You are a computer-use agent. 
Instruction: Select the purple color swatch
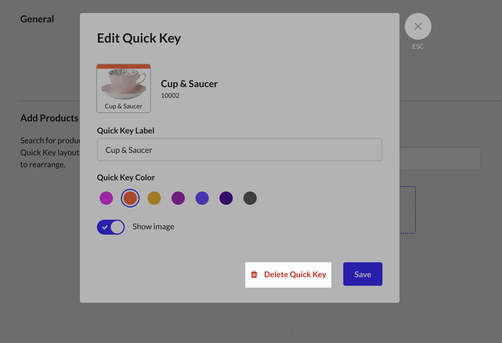178,198
